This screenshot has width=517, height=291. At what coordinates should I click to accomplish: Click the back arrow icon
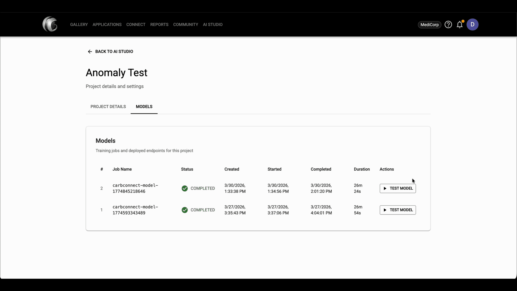[90, 51]
